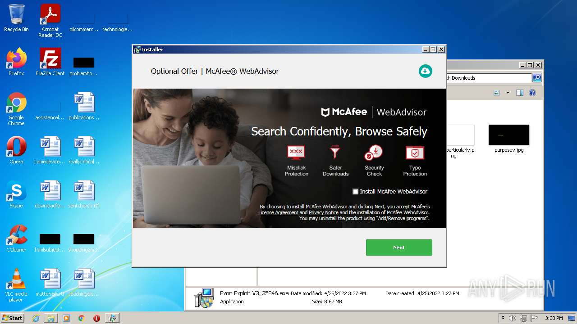Open the Windows Start menu
Screen dimensions: 577x324
pyautogui.click(x=13, y=318)
